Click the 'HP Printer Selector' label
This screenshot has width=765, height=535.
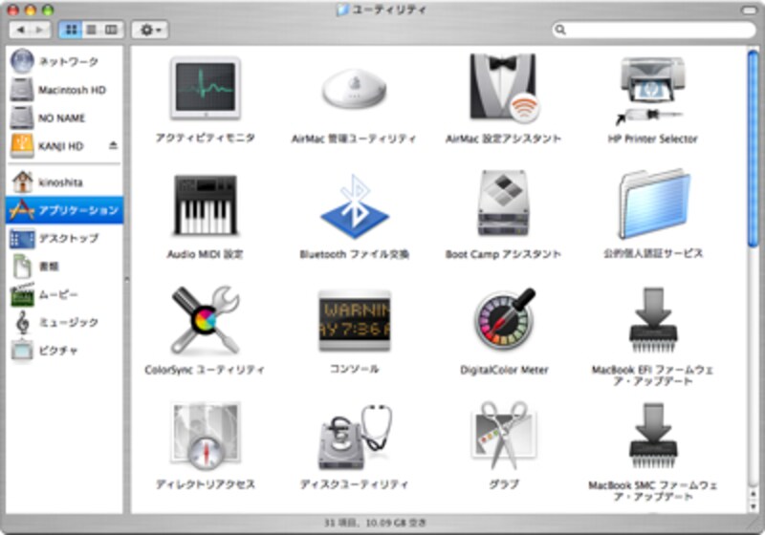pos(652,139)
